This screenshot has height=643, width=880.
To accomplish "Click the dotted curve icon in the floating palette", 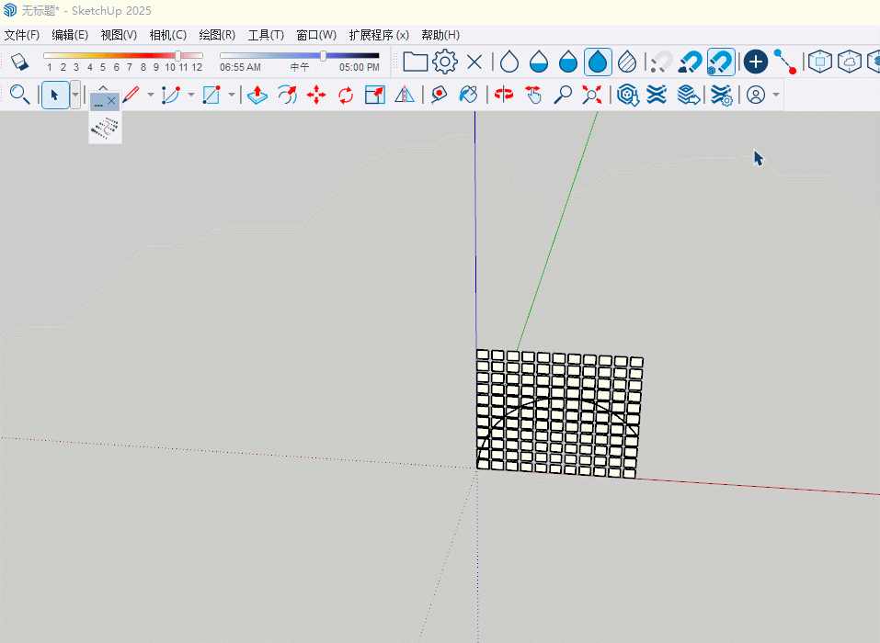I will pyautogui.click(x=105, y=128).
